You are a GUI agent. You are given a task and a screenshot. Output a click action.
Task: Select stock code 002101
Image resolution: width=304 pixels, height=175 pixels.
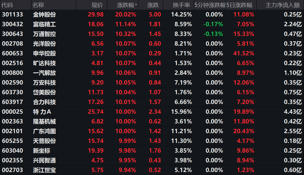pos(12,131)
